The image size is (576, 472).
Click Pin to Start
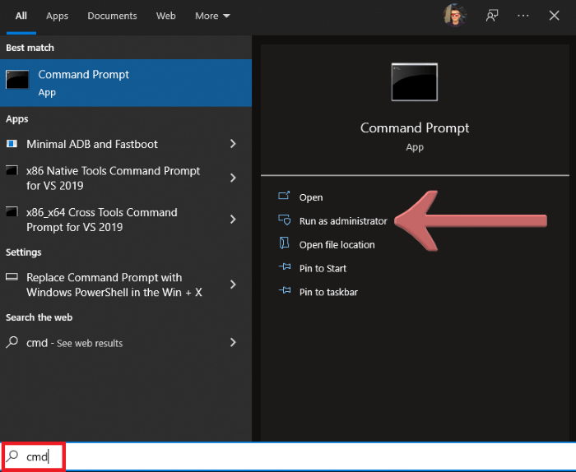pyautogui.click(x=323, y=269)
